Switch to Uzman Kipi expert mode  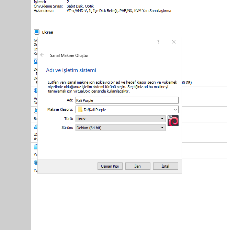click(x=110, y=166)
